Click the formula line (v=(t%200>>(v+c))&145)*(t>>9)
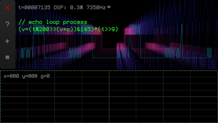 [68, 29]
